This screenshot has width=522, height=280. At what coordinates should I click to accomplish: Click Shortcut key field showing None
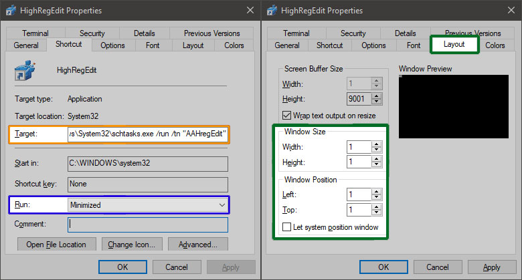(x=148, y=184)
